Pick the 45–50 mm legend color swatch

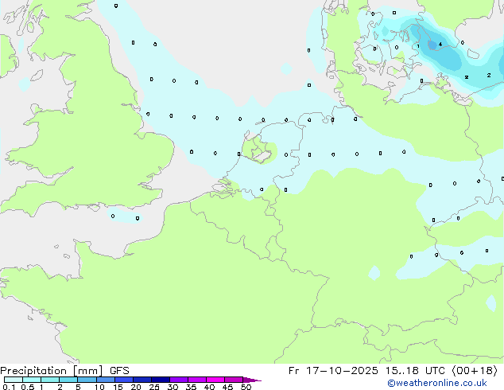click(234, 380)
